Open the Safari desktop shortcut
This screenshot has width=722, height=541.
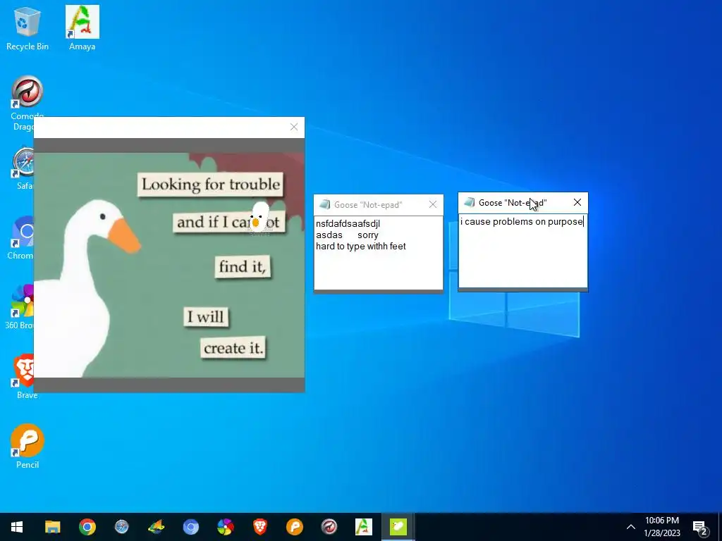(x=23, y=168)
